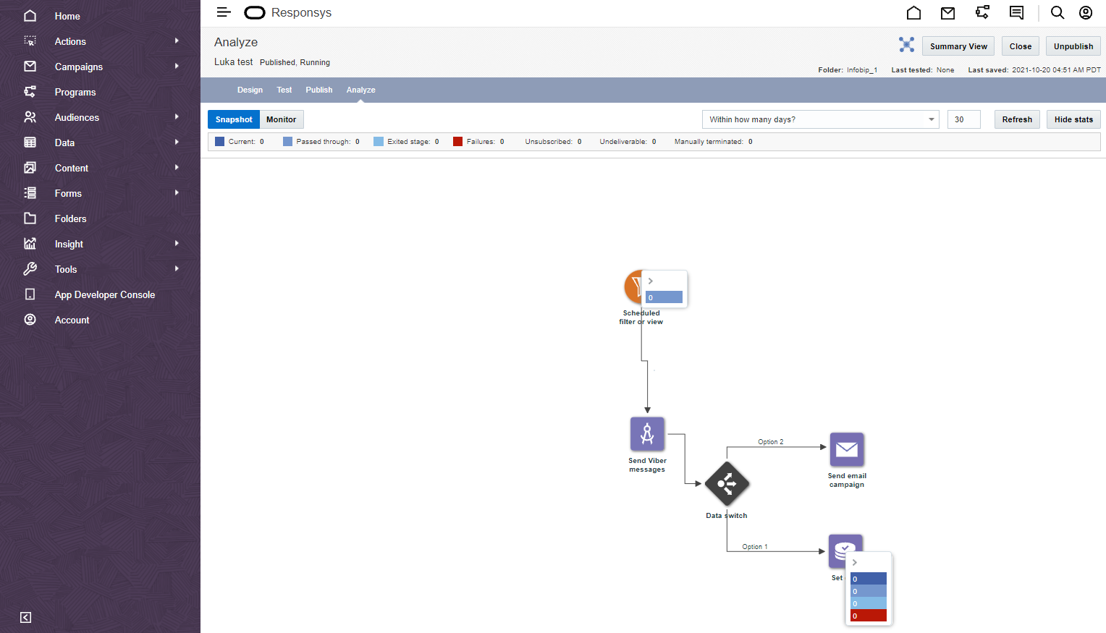Hide stats on the canvas
The width and height of the screenshot is (1106, 633).
coord(1073,119)
